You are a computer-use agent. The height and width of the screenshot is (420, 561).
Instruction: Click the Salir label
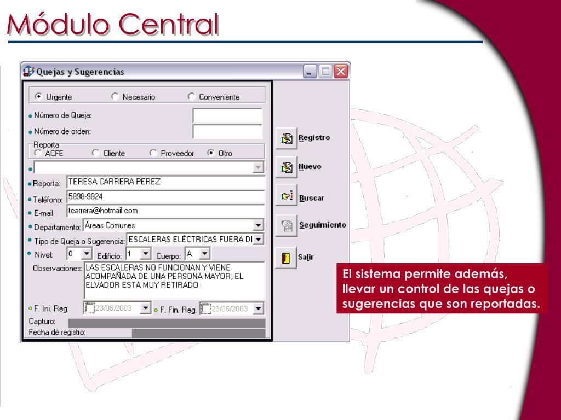point(306,257)
